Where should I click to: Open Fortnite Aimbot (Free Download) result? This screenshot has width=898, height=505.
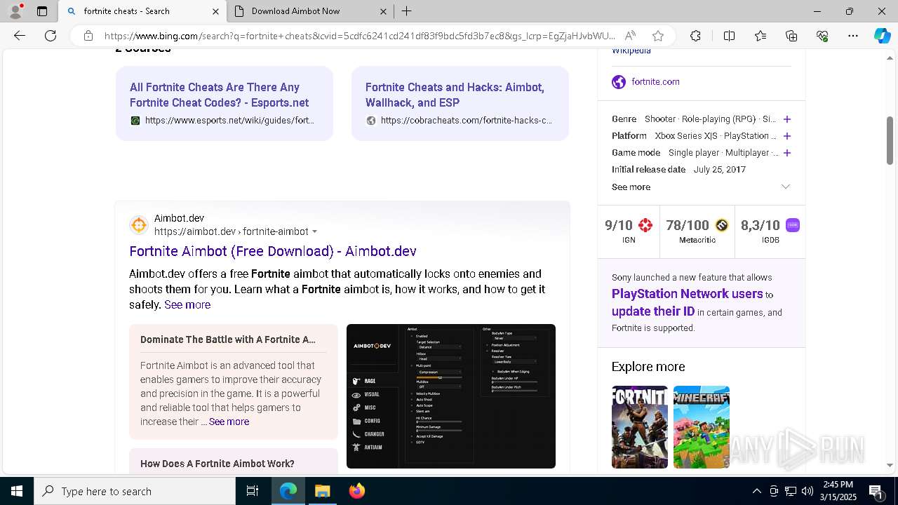(x=273, y=251)
